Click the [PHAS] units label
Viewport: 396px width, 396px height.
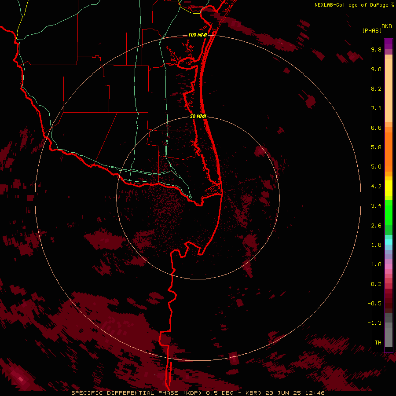pos(372,30)
